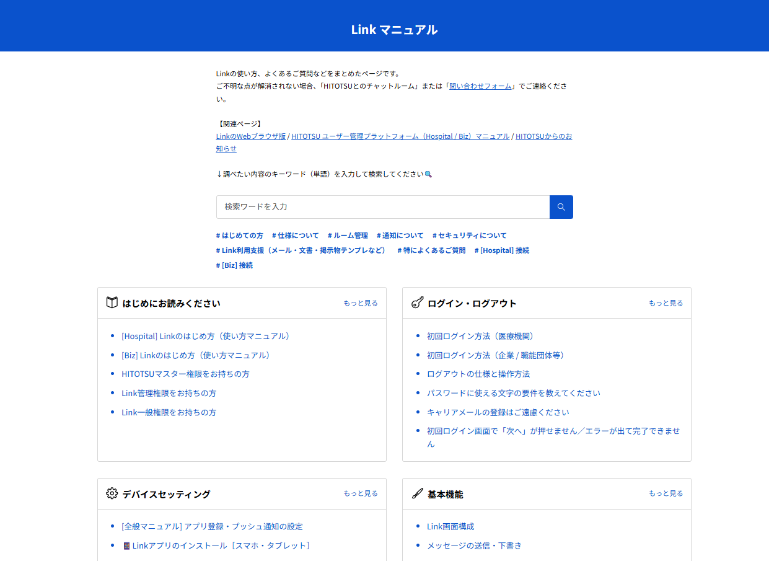
Task: Click the pen icon beside 基本機能
Action: coord(416,493)
